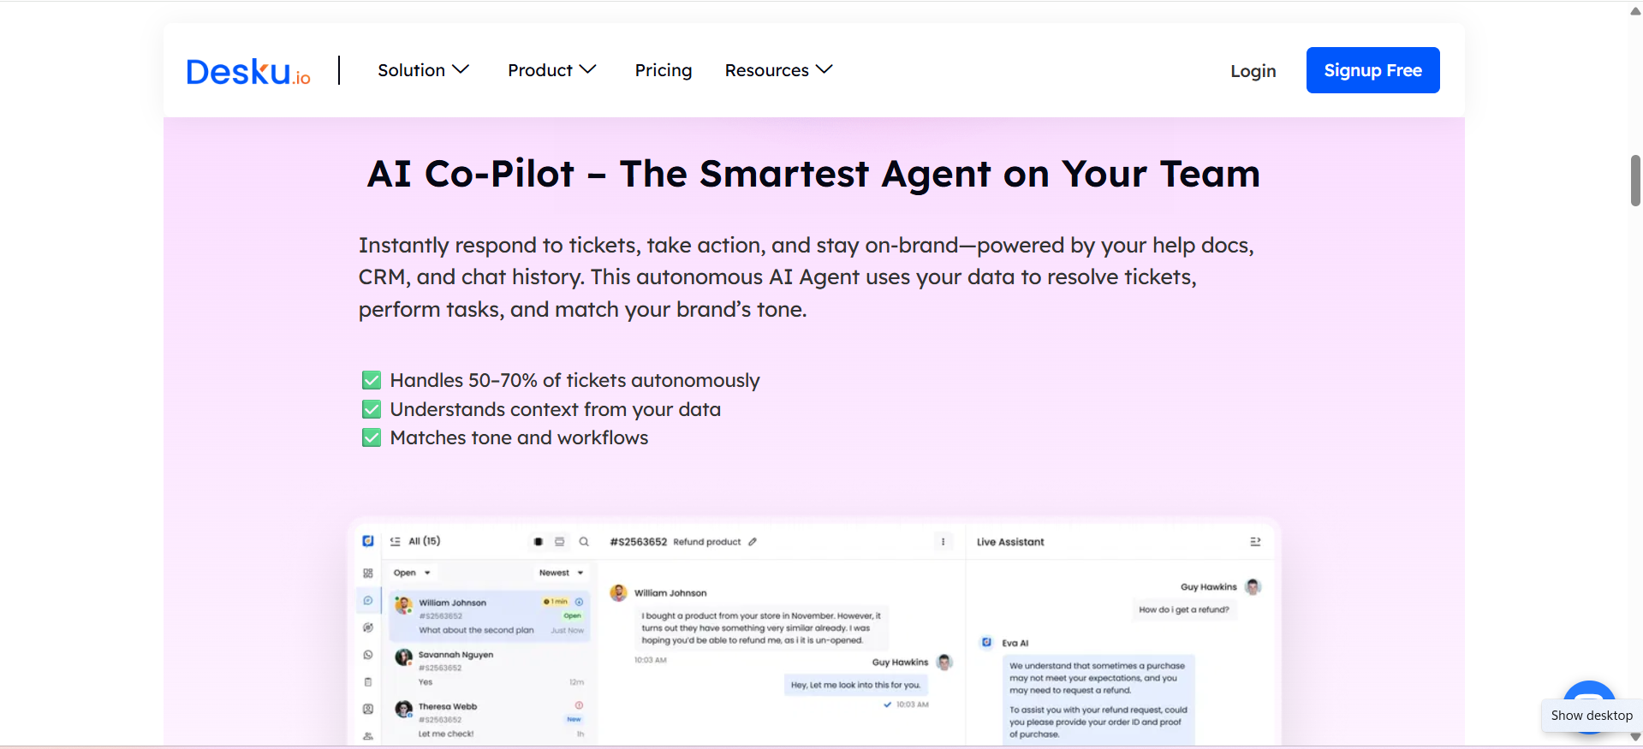
Task: Click the product dashboard preview image
Action: coord(814,632)
